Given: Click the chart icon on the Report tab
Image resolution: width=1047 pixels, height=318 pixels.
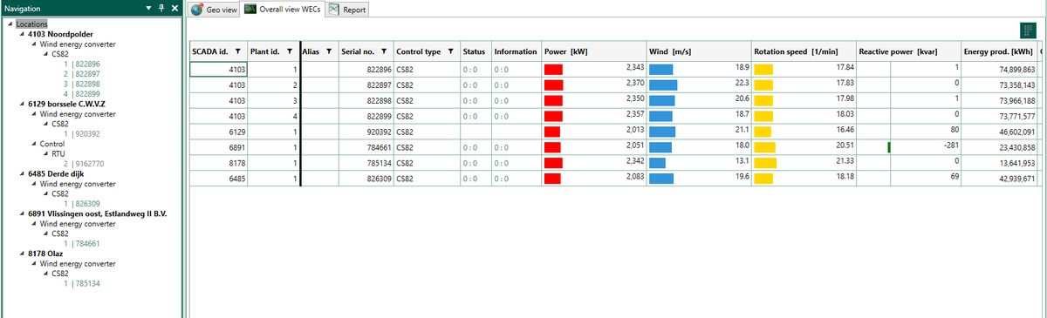Looking at the screenshot, I should (x=333, y=10).
